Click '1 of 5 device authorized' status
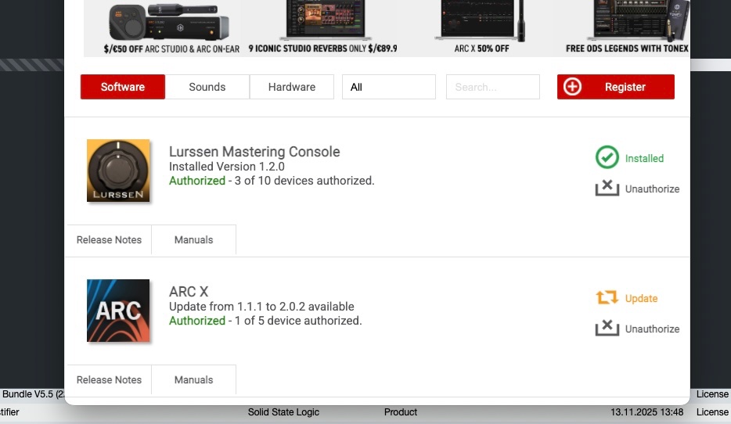731x424 pixels. pos(298,321)
